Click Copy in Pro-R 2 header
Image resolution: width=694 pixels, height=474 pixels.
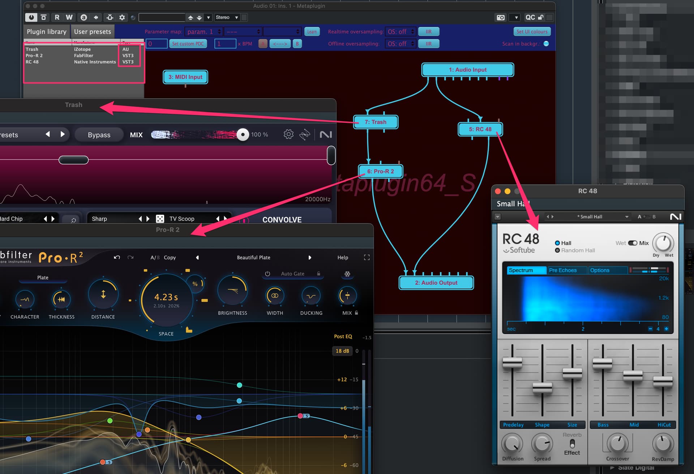coord(170,258)
